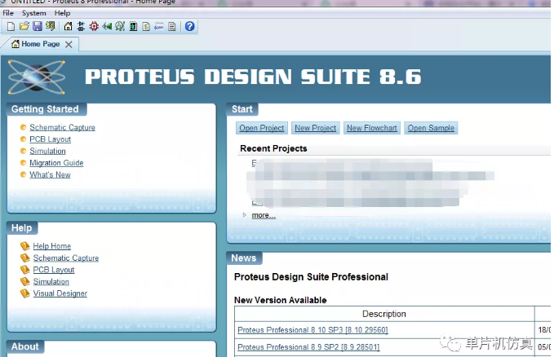Open Migration Guide link in Getting Started

(x=56, y=163)
